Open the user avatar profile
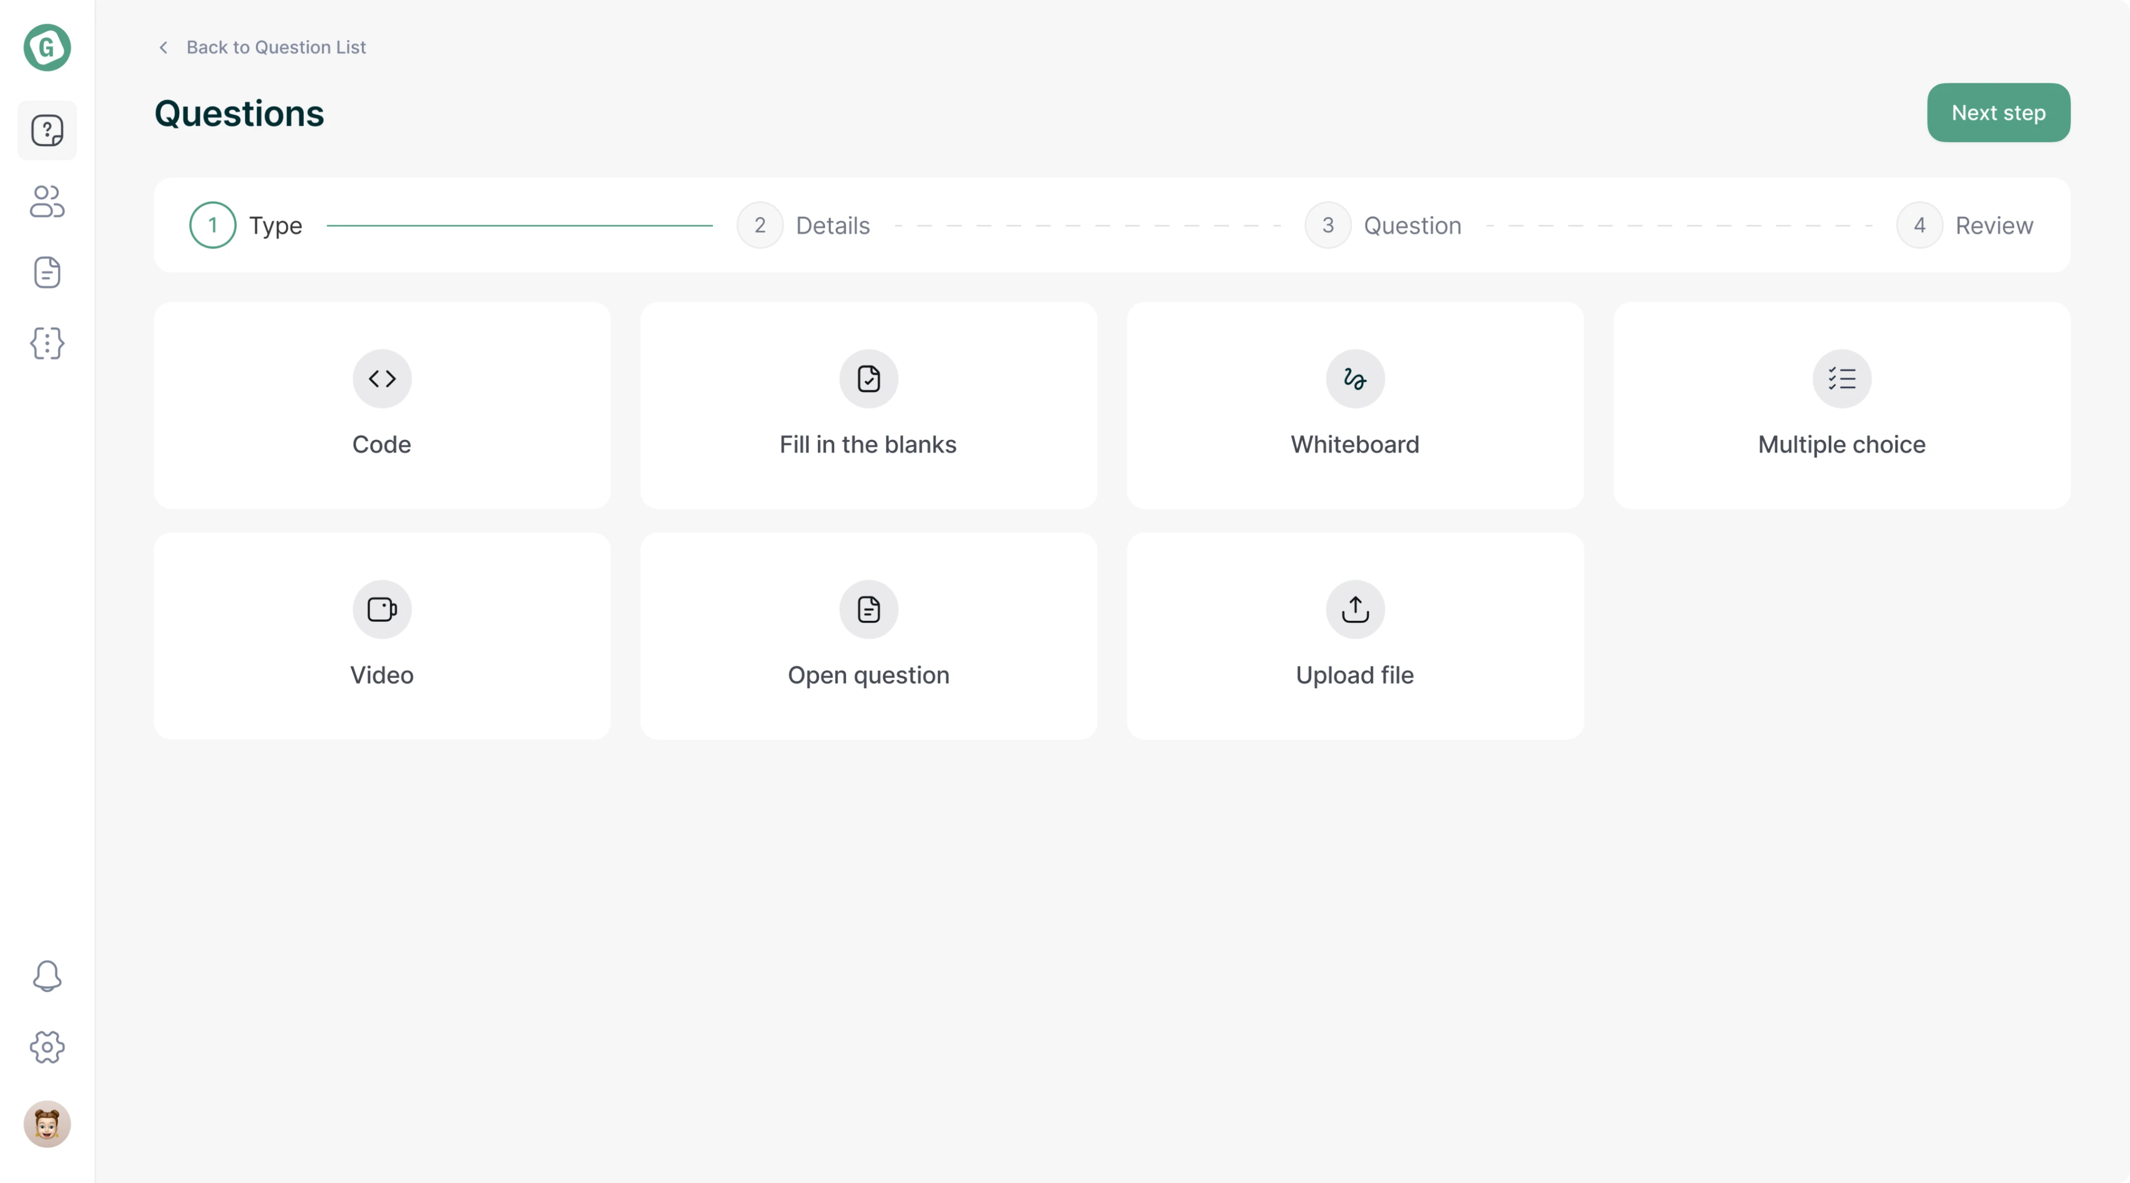The height and width of the screenshot is (1183, 2130). [x=47, y=1123]
